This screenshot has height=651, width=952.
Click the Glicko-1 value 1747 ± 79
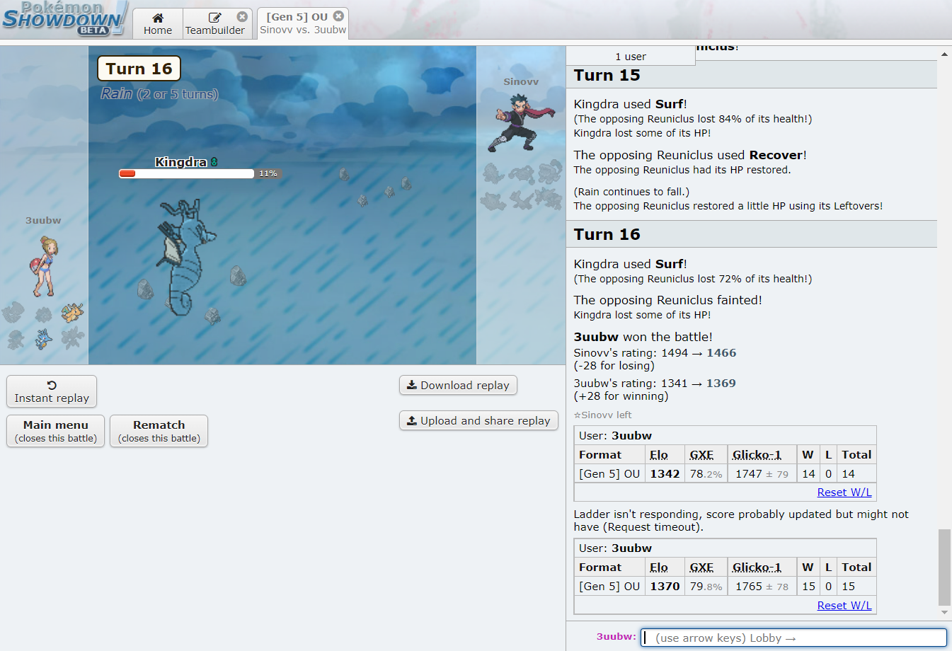coord(762,474)
